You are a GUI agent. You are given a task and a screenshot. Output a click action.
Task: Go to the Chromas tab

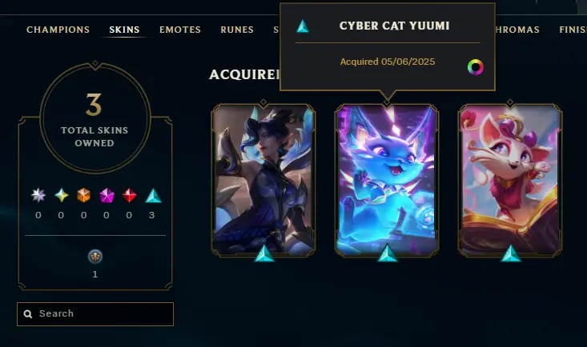tap(517, 30)
